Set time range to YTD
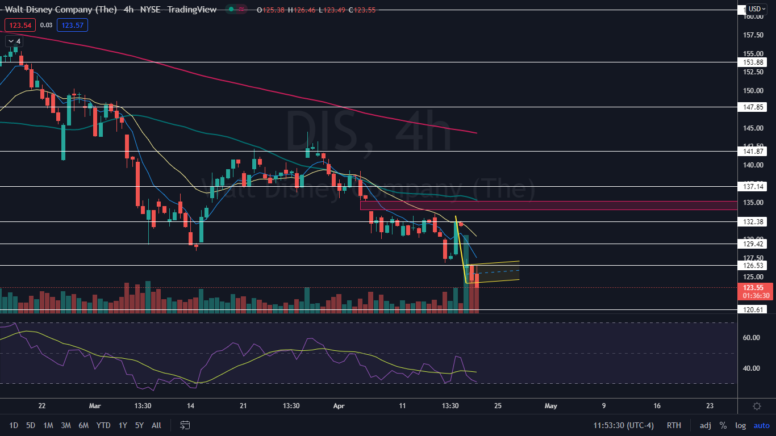 click(x=103, y=425)
